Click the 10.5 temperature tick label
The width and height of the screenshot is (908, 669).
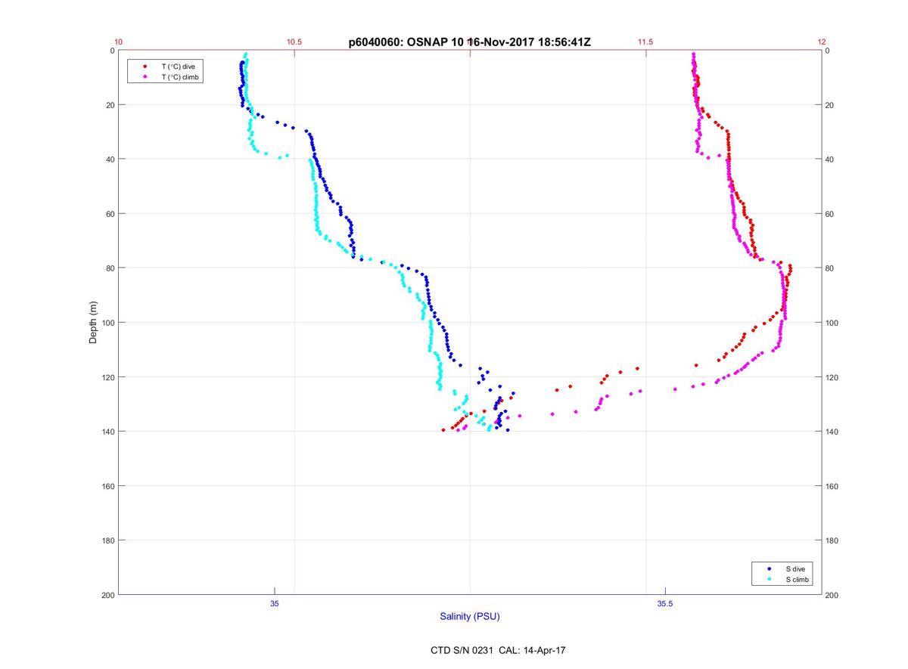(294, 42)
